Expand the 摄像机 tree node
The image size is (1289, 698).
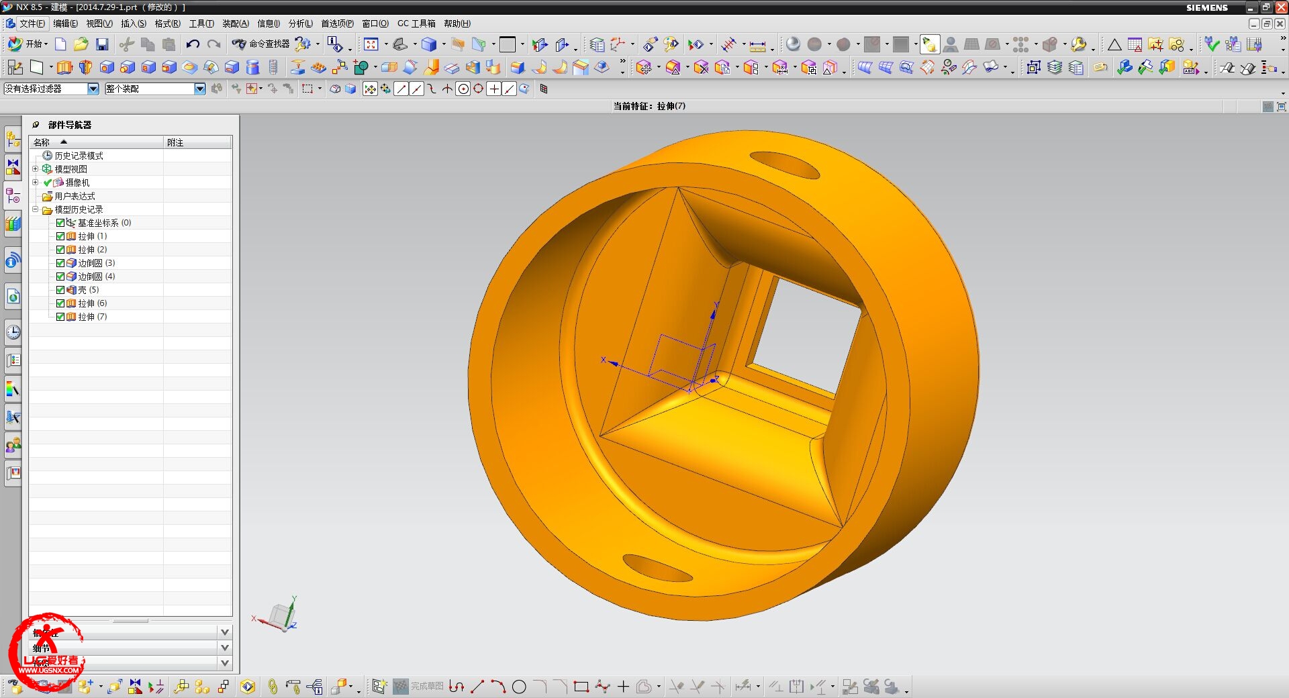36,183
